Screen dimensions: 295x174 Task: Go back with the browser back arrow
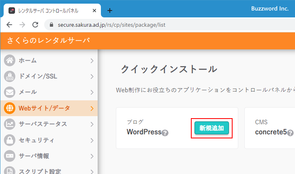point(9,25)
